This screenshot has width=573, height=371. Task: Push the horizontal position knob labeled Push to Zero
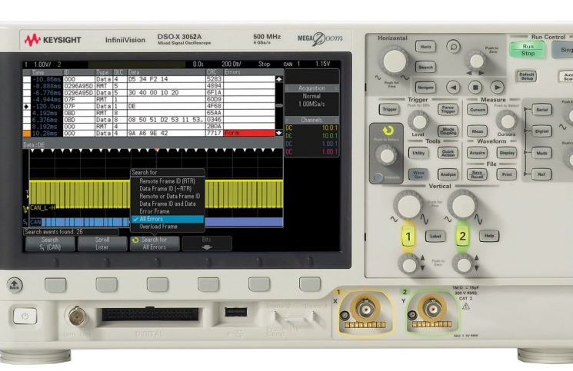click(x=476, y=61)
